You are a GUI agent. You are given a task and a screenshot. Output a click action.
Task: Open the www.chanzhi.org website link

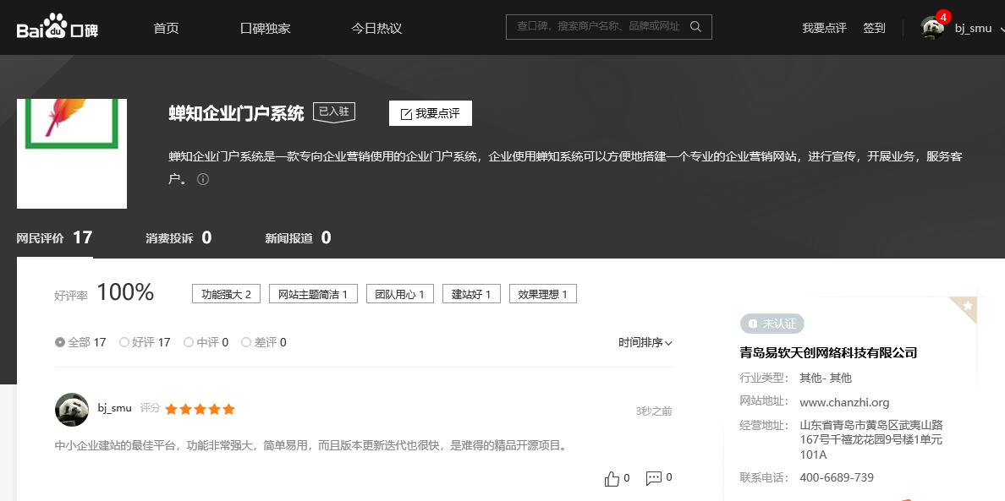click(844, 402)
